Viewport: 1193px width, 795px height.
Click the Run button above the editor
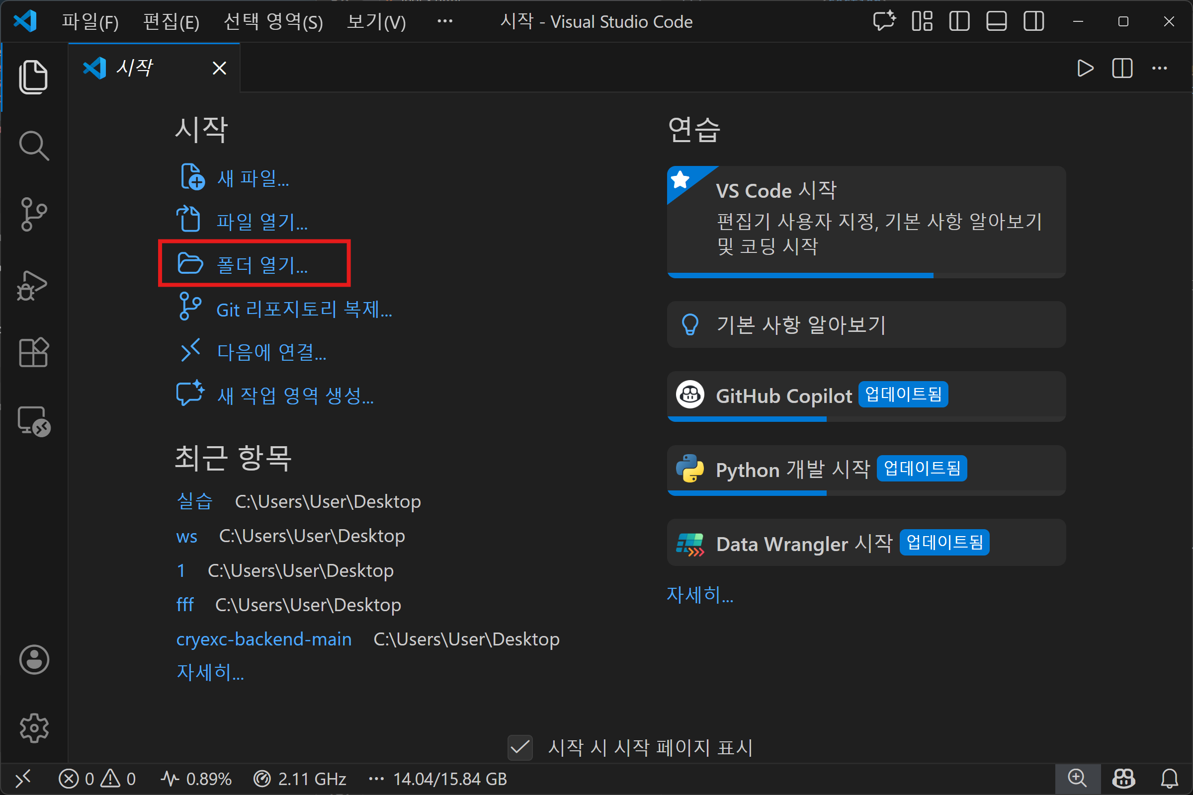coord(1085,68)
